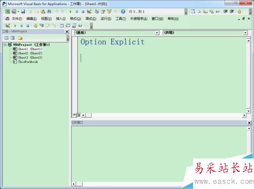Select Sheet3 (Sheet3) in project tree
Image resolution: width=254 pixels, height=189 pixels.
point(28,57)
